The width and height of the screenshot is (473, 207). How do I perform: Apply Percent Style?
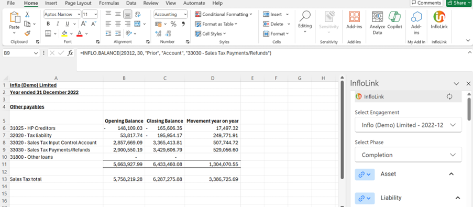[x=173, y=24]
